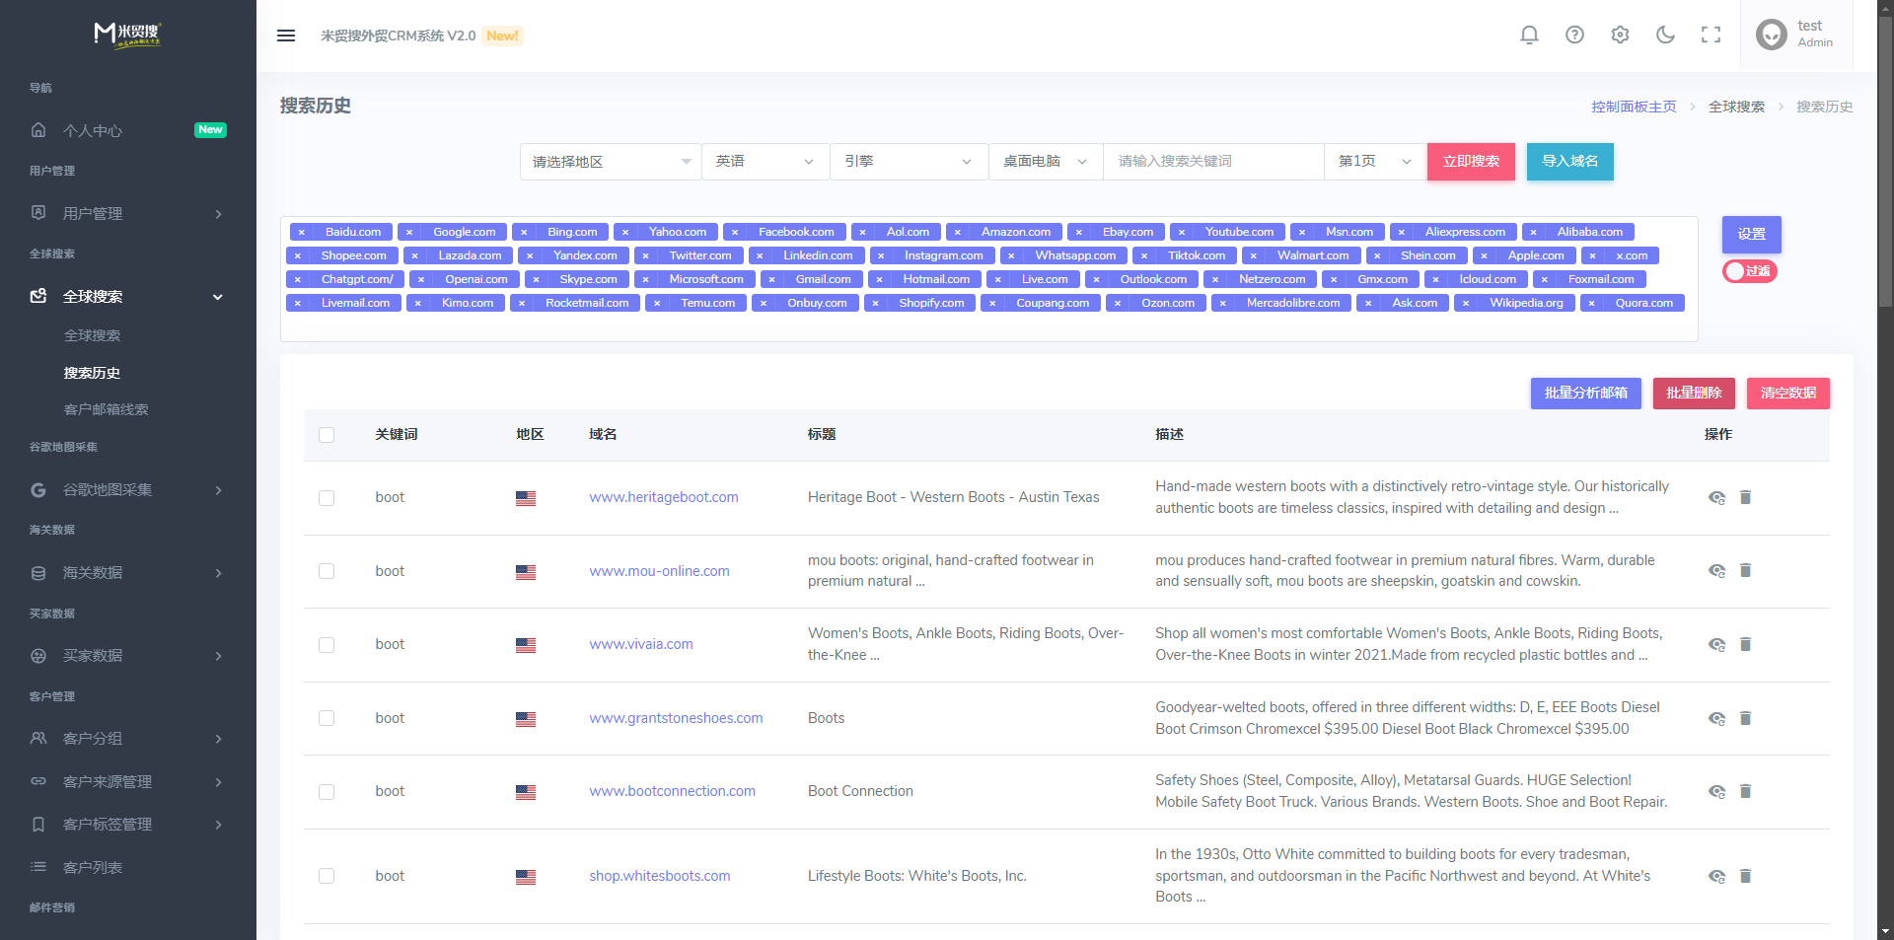
Task: Open www.heritageboot.com link
Action: (x=664, y=497)
